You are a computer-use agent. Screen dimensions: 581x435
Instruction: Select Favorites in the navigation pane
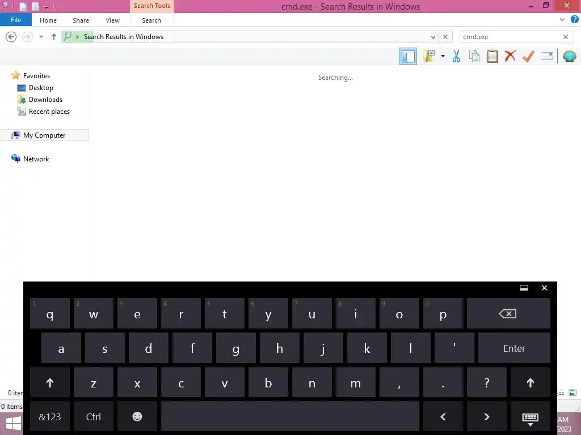(x=36, y=75)
